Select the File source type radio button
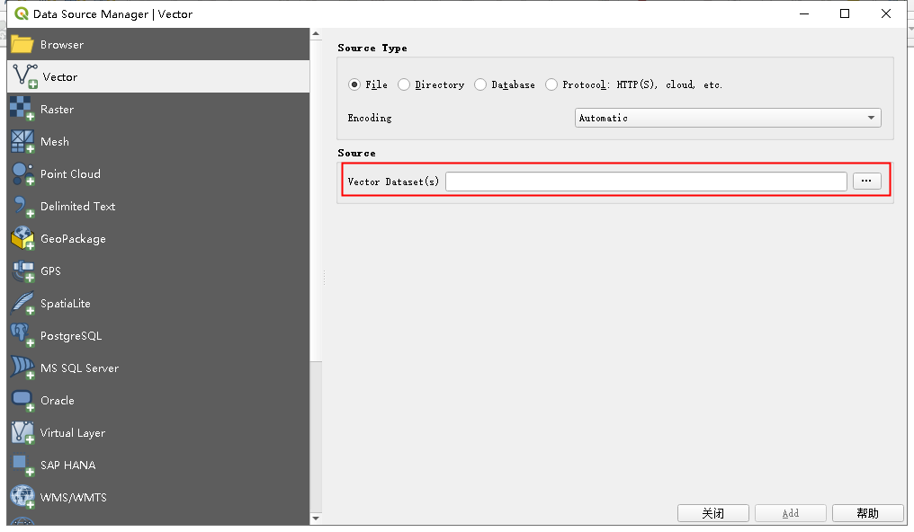Screen dimensions: 914x532 (x=354, y=85)
